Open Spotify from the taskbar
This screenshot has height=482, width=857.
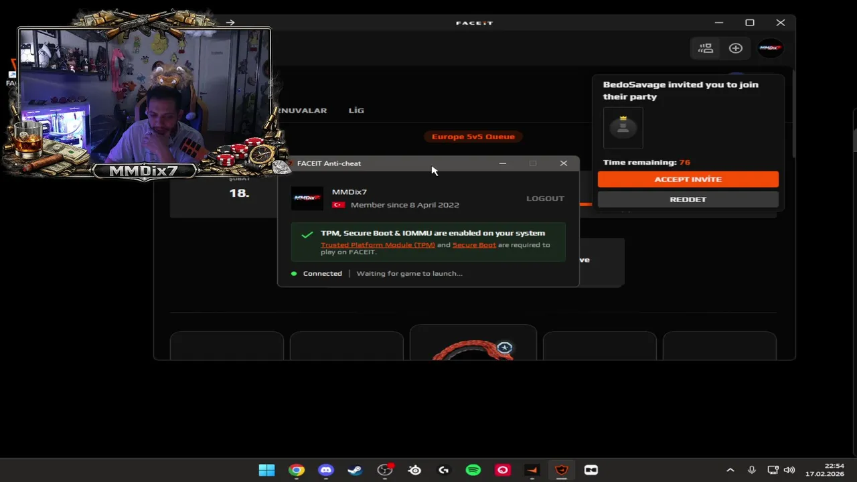(473, 470)
